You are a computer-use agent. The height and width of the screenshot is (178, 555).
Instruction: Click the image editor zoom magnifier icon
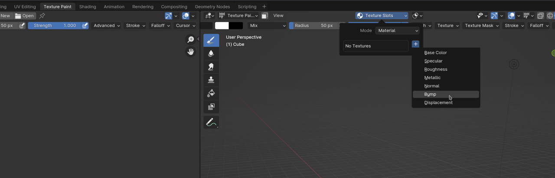(190, 40)
